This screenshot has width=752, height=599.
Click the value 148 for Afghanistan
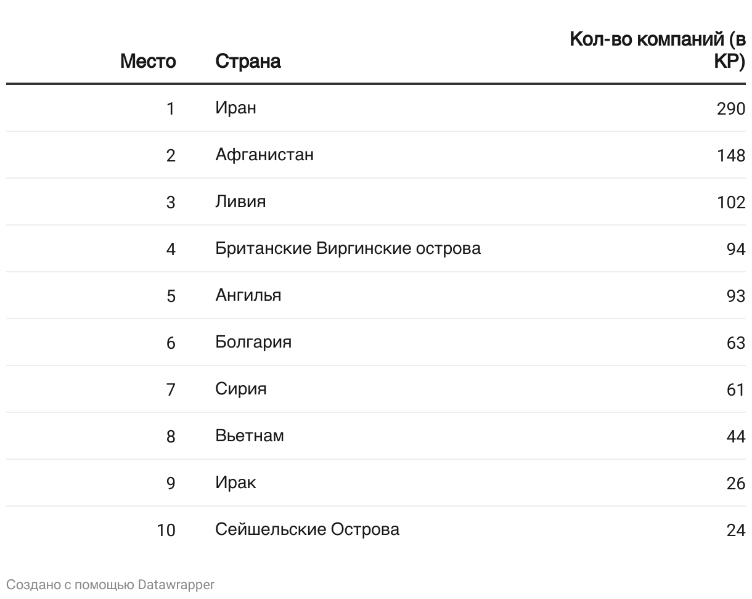pos(731,156)
